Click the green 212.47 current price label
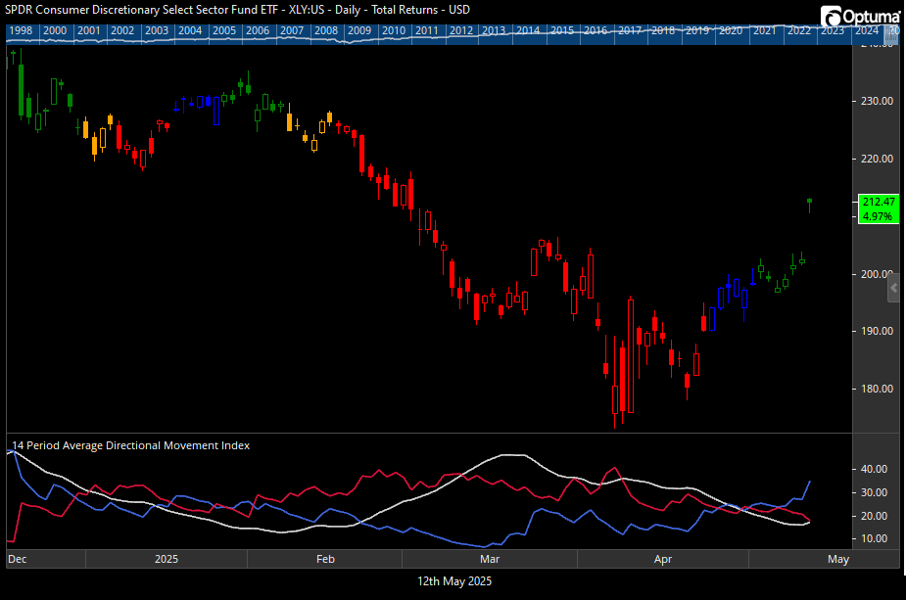Viewport: 906px width, 600px height. [x=877, y=202]
